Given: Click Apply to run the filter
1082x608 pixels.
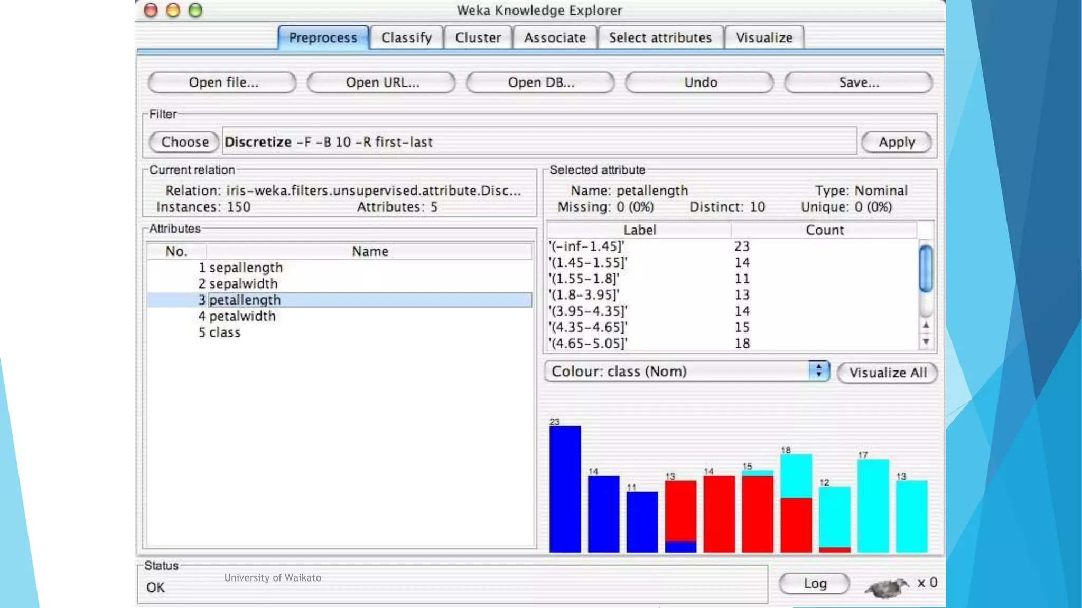Looking at the screenshot, I should click(x=896, y=142).
